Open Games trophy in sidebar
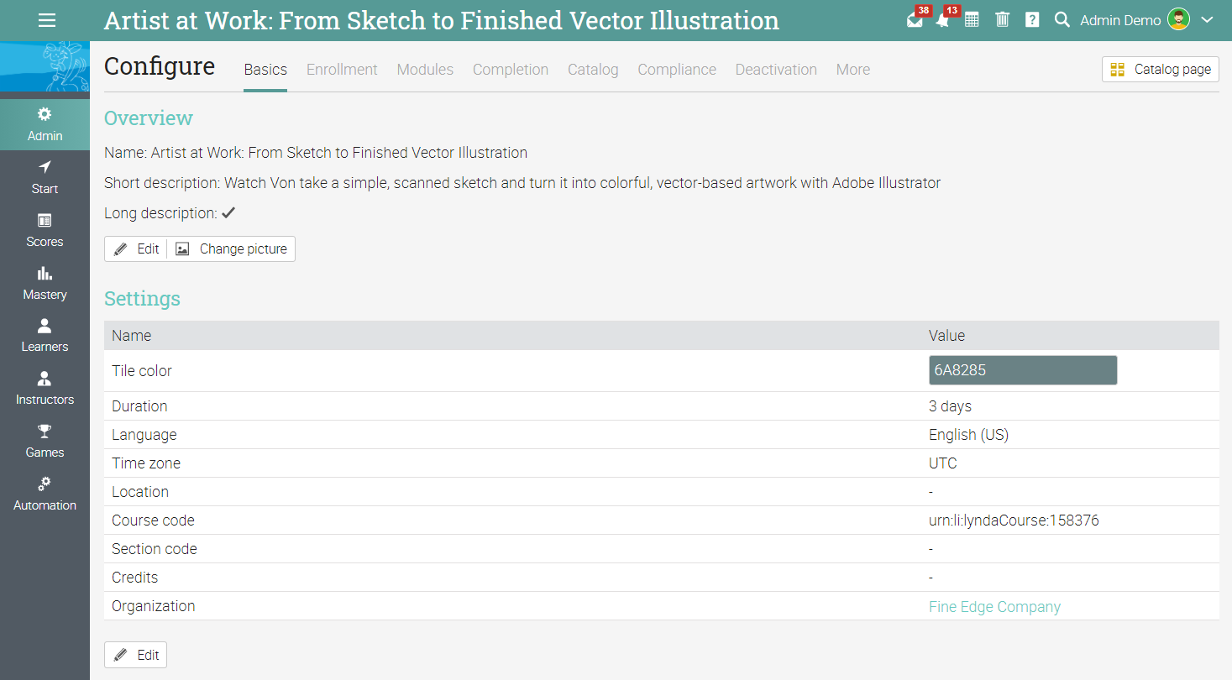The width and height of the screenshot is (1232, 680). (x=45, y=441)
